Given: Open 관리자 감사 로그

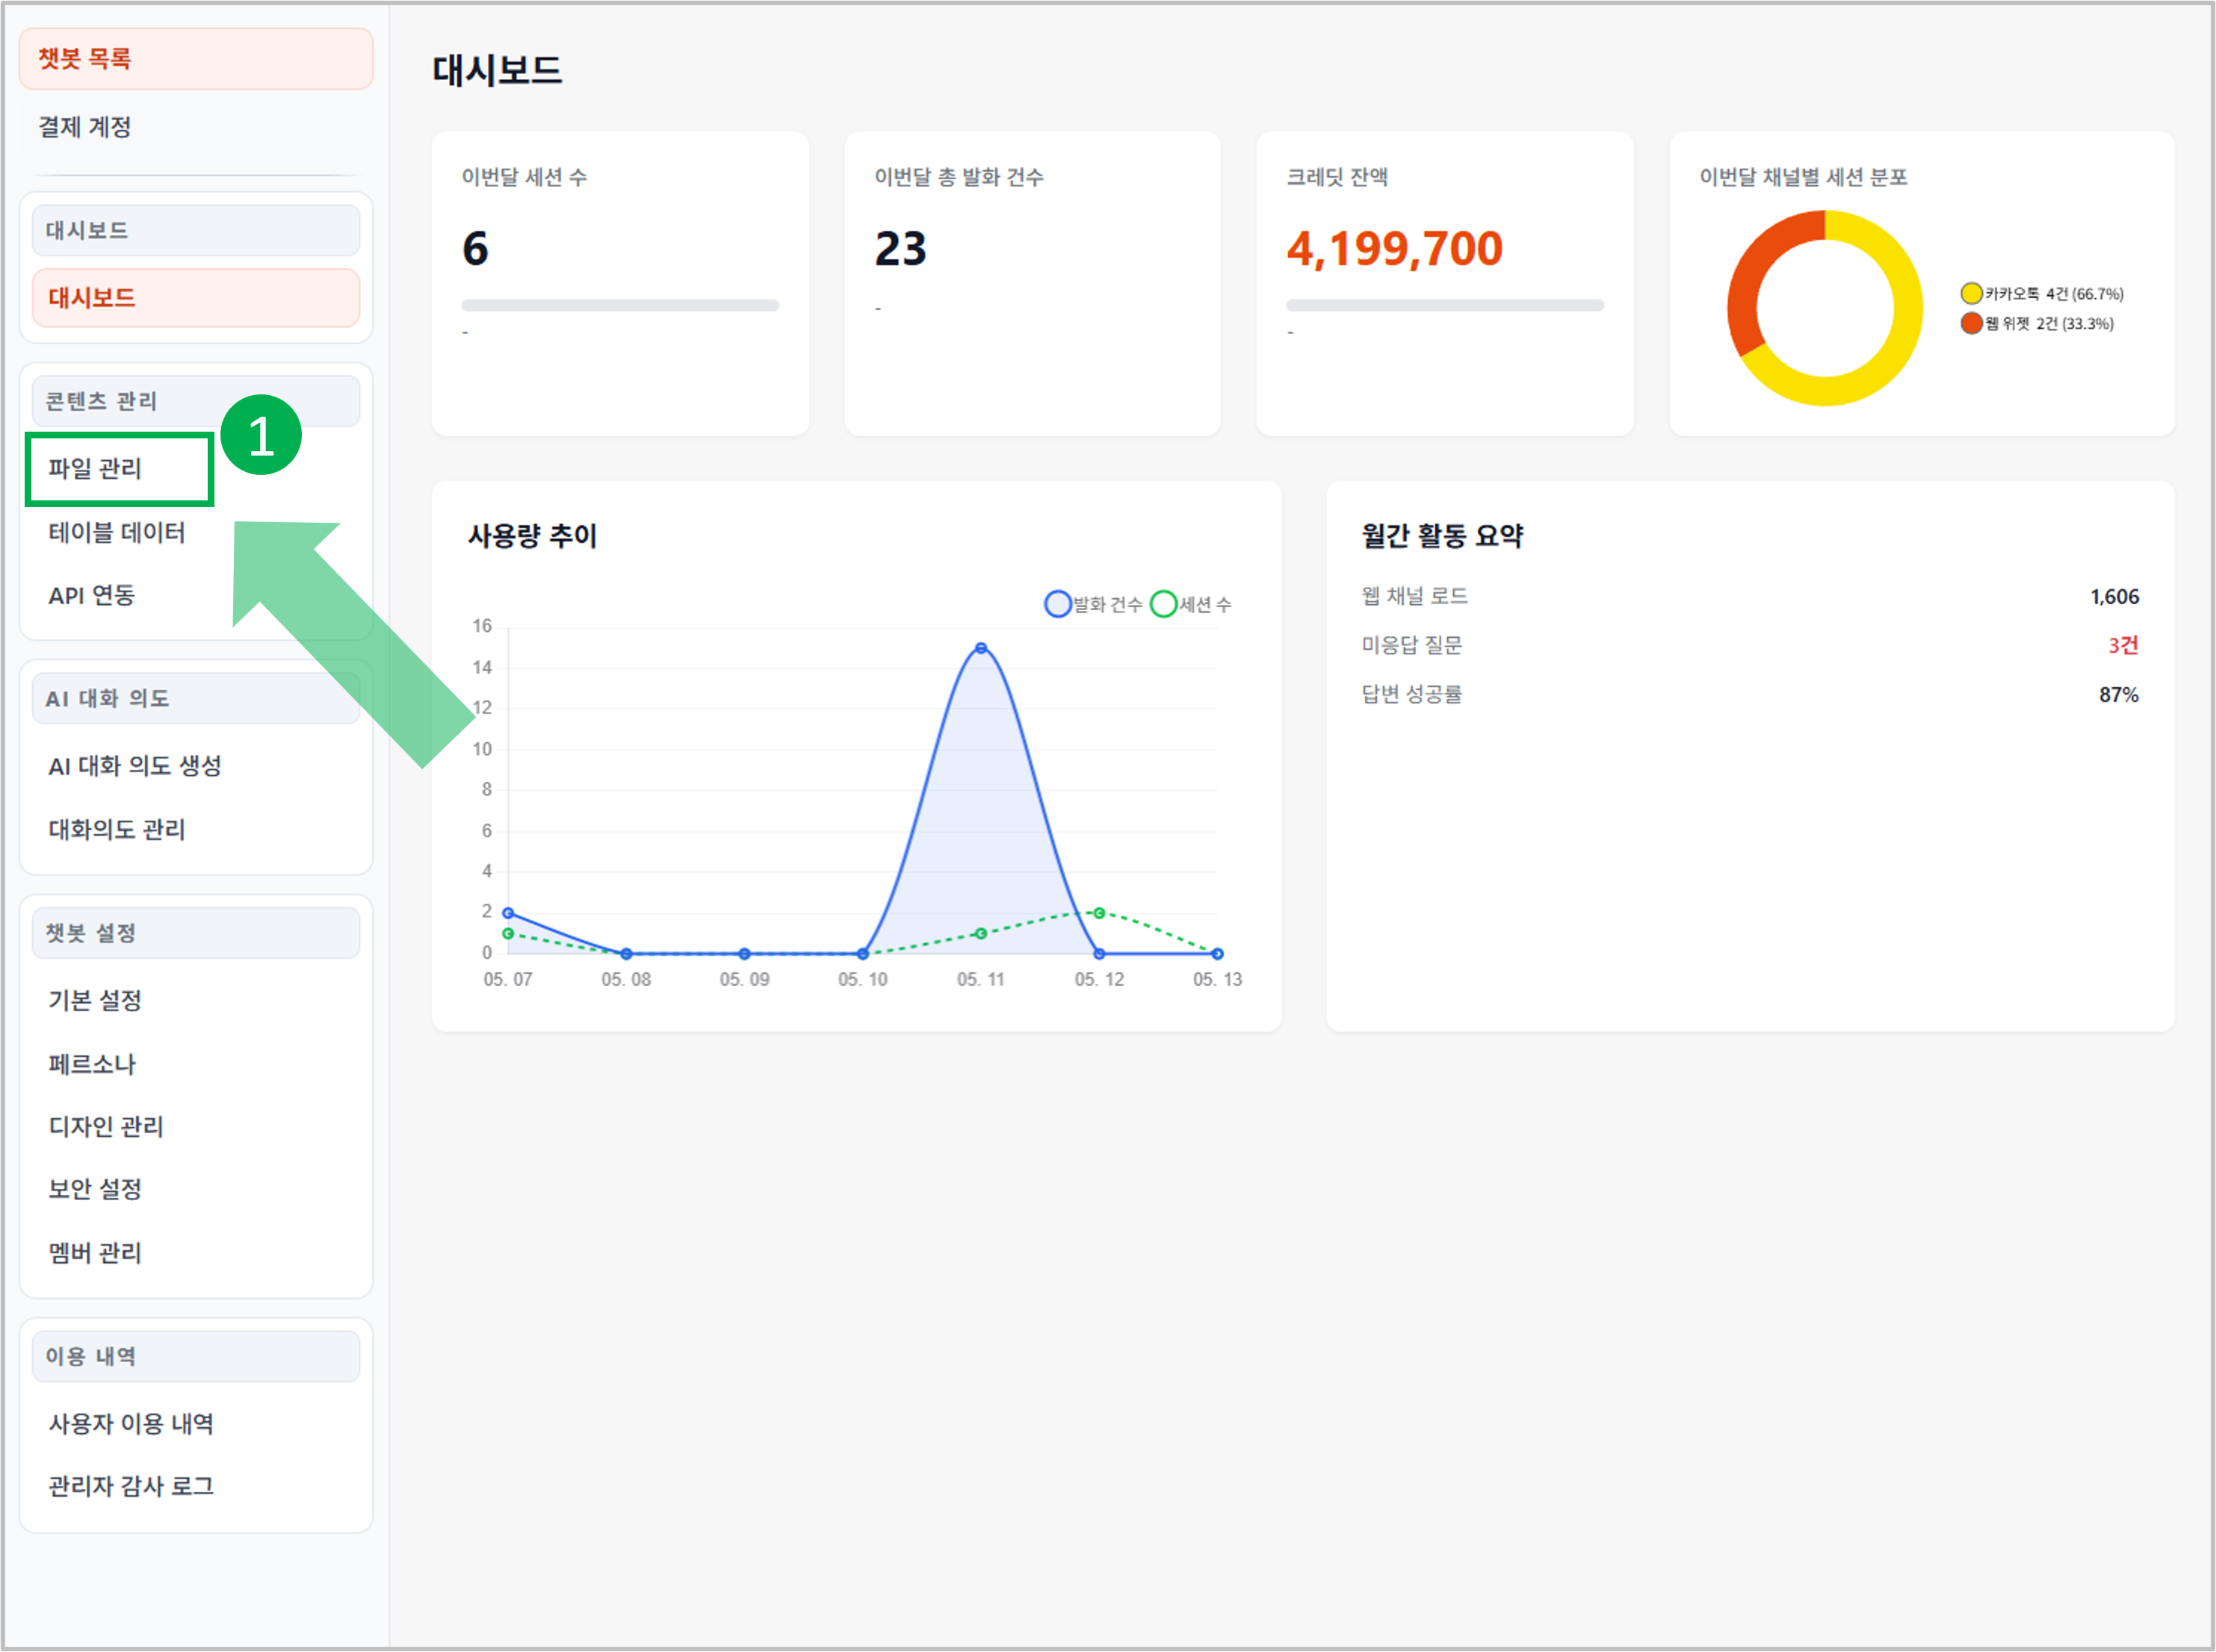Looking at the screenshot, I should pyautogui.click(x=131, y=1487).
